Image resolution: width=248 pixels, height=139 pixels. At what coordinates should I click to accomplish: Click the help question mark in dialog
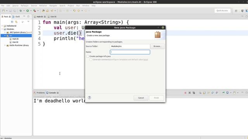(90, 98)
